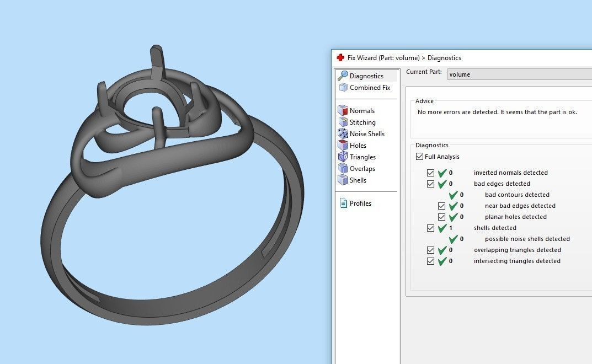Click the 'No more errors are detected' advice text

coord(497,112)
